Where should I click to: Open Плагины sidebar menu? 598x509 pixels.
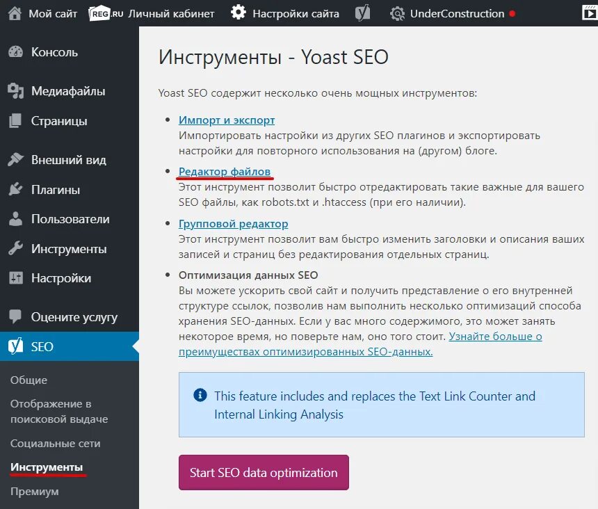coord(56,190)
